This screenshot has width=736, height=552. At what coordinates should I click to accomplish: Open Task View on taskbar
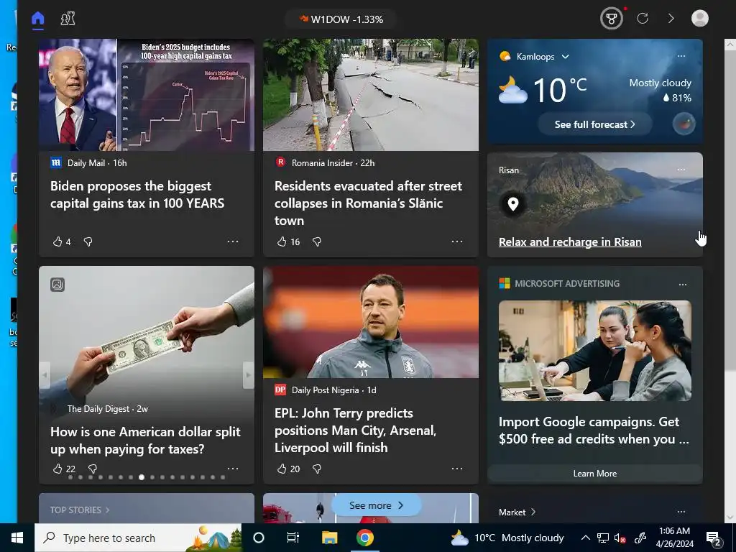293,538
